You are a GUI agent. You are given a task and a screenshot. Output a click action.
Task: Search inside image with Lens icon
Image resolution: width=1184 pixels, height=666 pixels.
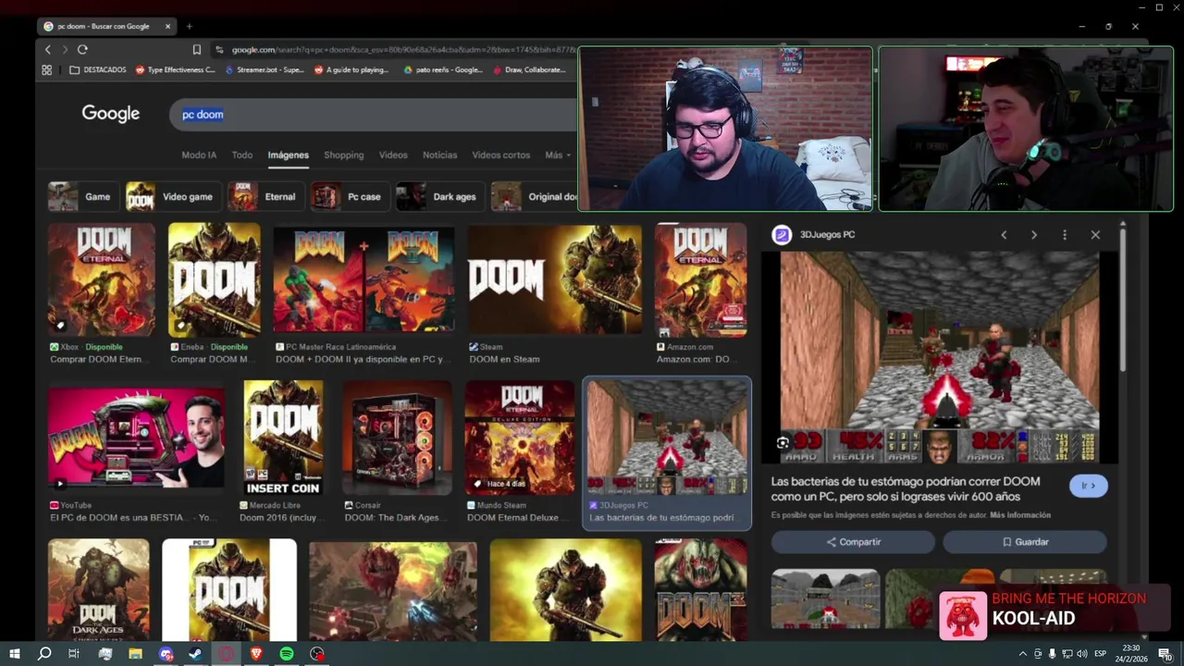point(783,443)
